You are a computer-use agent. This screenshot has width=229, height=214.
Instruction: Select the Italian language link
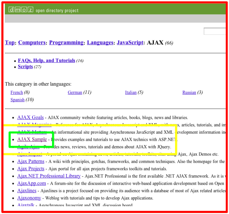click(x=131, y=93)
